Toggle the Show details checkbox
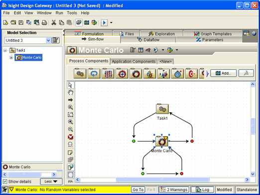The width and height of the screenshot is (260, 195). click(x=5, y=182)
